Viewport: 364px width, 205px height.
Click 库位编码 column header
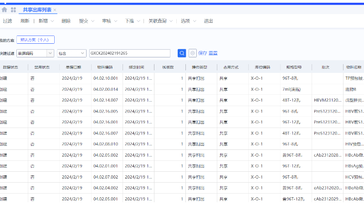pos(262,67)
